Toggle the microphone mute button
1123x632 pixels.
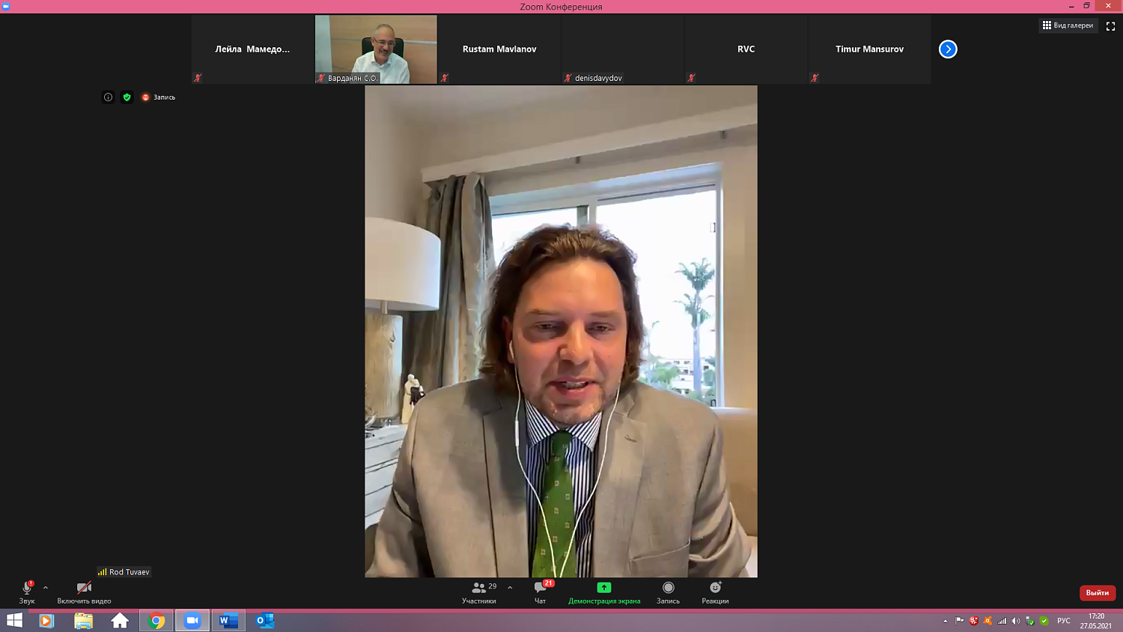27,589
